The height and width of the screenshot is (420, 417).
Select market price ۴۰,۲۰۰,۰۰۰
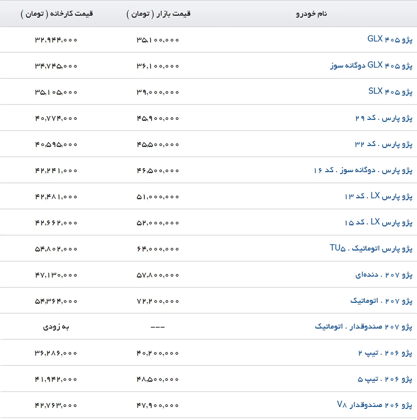(158, 353)
